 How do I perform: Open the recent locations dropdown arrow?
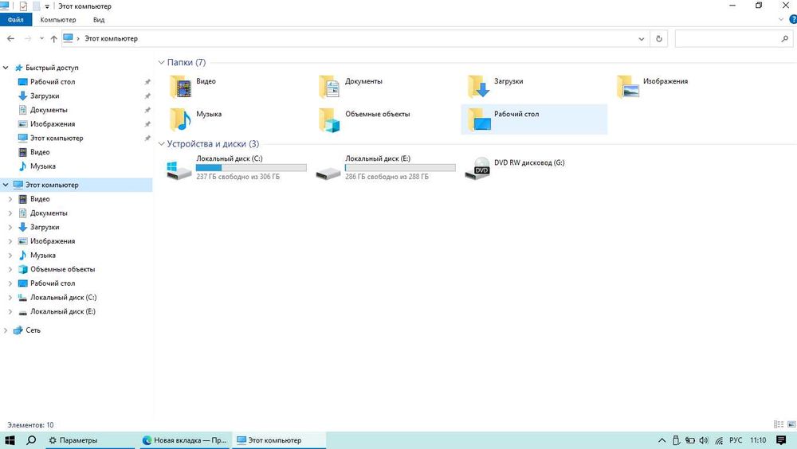(41, 38)
